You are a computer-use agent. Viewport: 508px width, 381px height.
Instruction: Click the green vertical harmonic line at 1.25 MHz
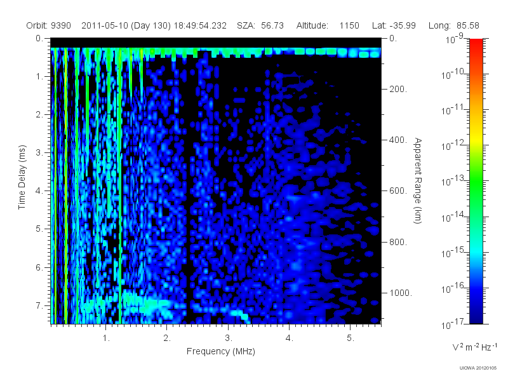[120, 185]
